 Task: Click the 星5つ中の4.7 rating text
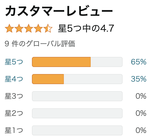click(x=86, y=28)
